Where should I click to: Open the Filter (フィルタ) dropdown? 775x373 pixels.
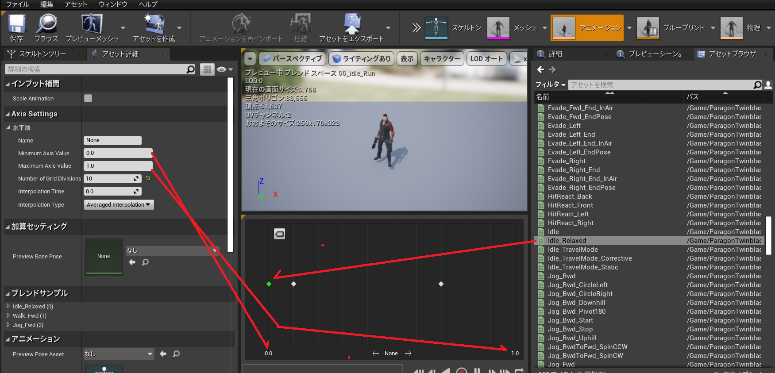(x=550, y=85)
